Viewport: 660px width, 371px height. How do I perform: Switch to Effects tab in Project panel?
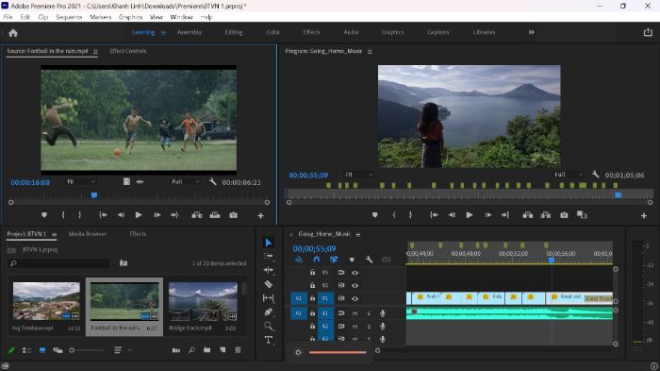pos(138,234)
